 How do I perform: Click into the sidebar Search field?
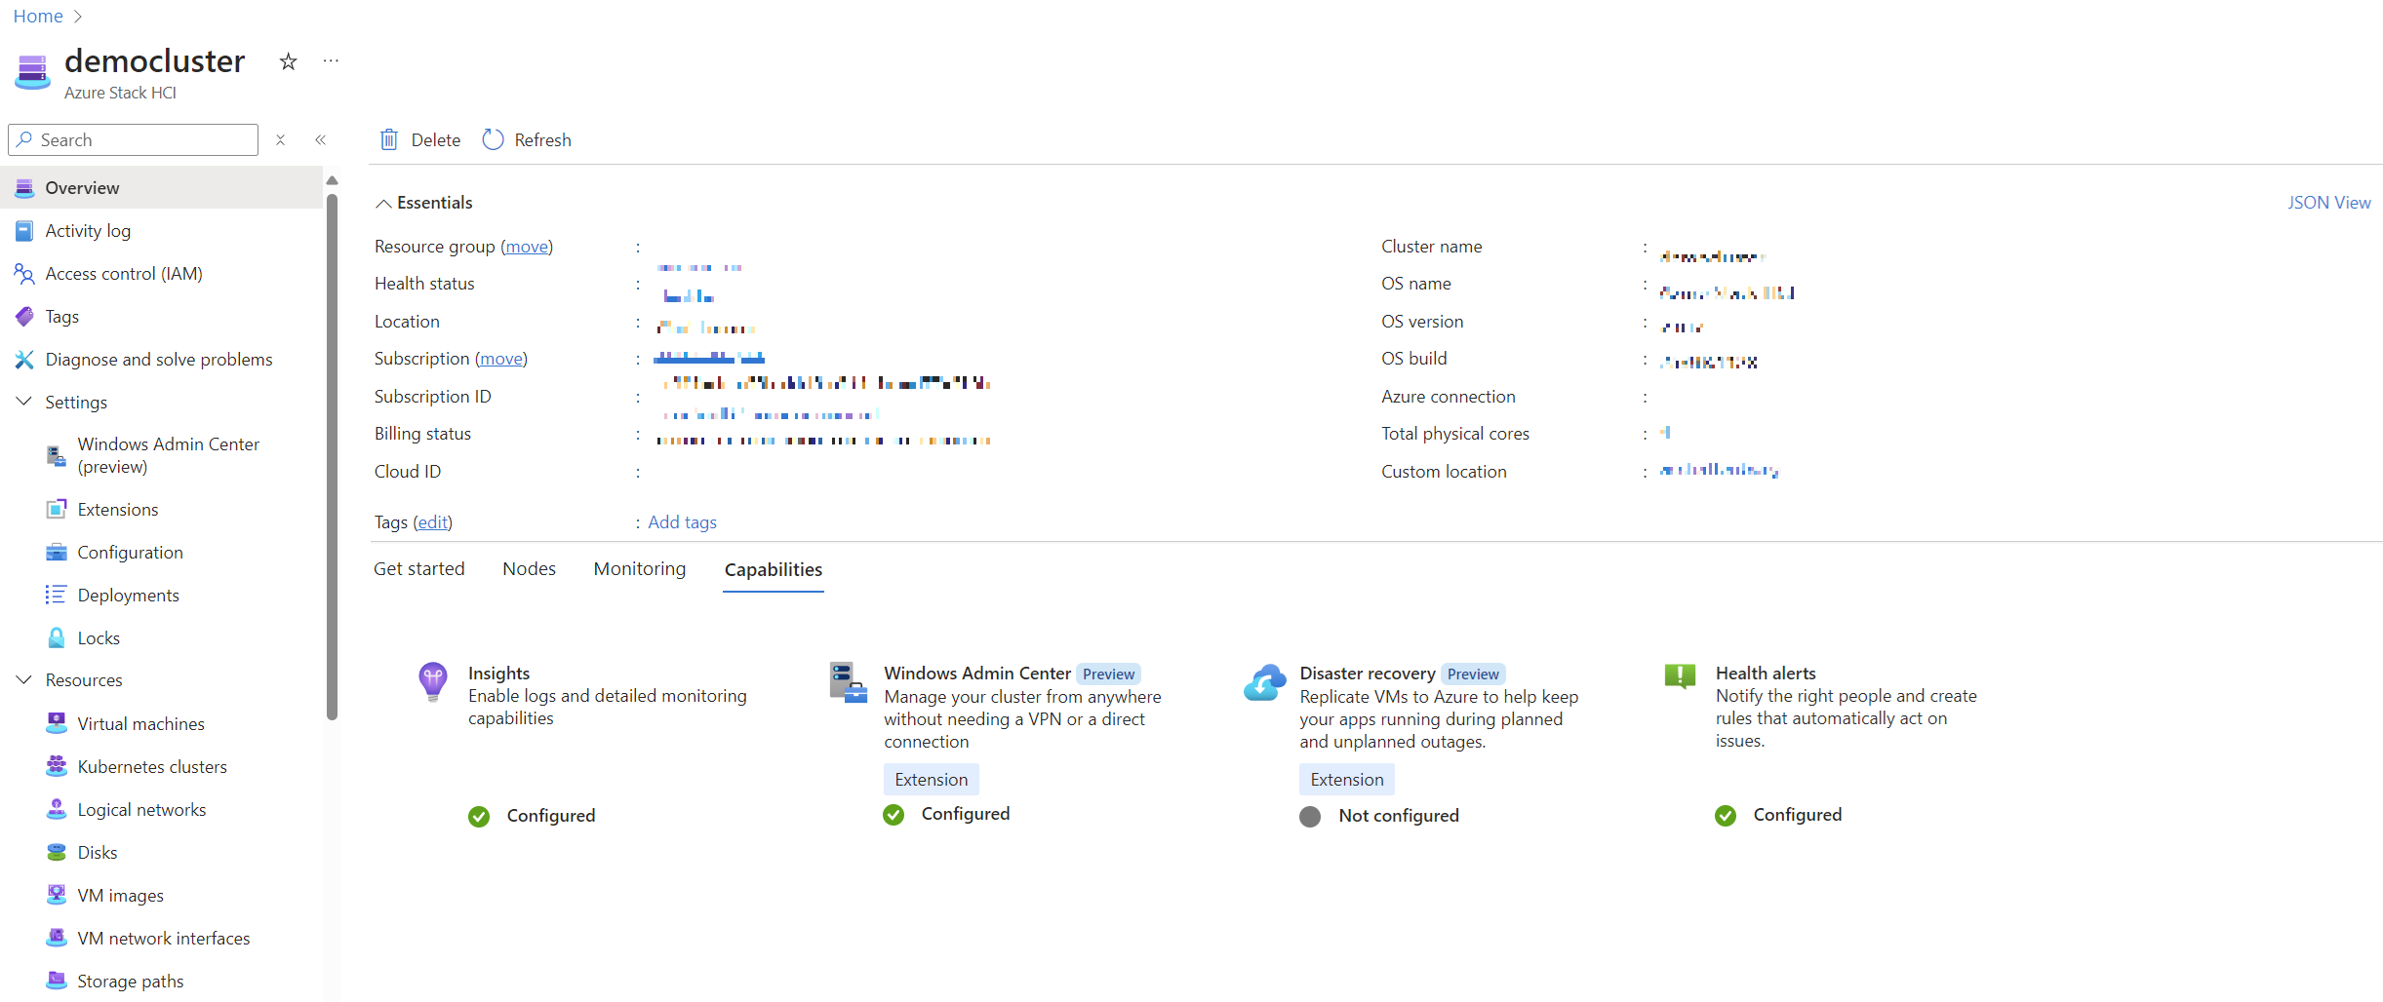[134, 139]
